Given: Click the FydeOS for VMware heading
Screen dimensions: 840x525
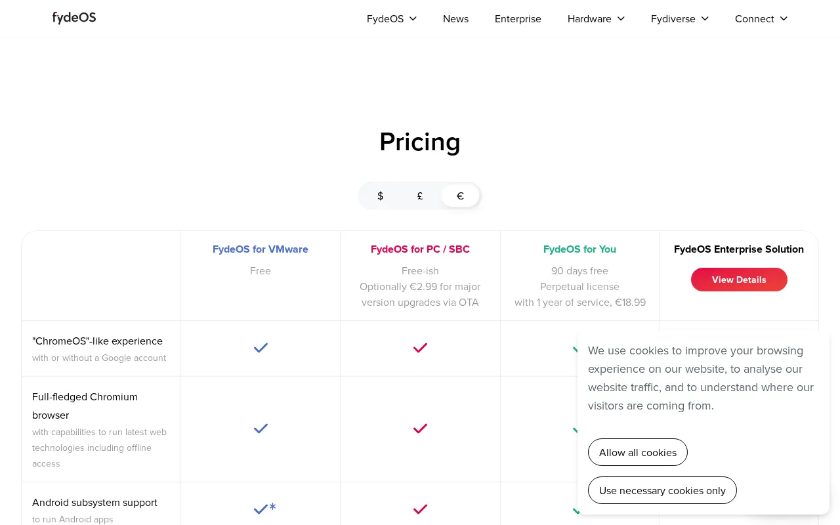Looking at the screenshot, I should (261, 249).
